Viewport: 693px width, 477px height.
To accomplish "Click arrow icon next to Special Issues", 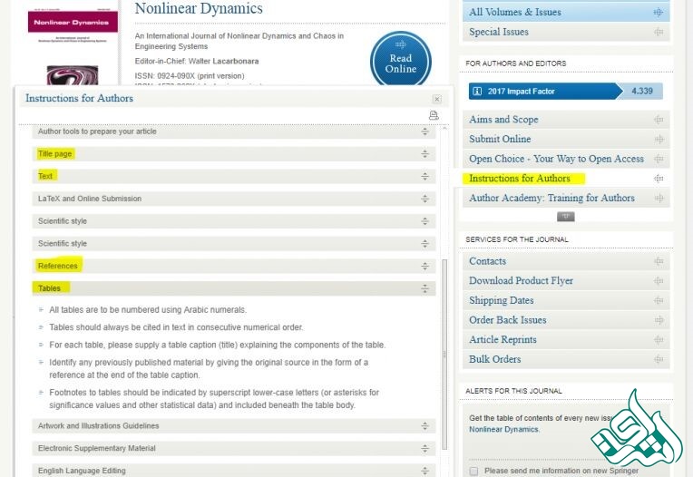I will click(x=659, y=33).
